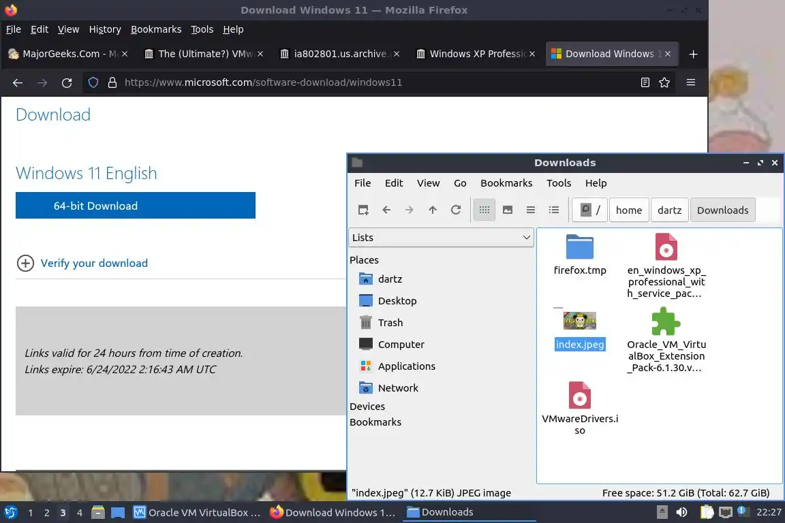The height and width of the screenshot is (523, 785).
Task: Click Devices section in sidebar
Action: pyautogui.click(x=367, y=407)
